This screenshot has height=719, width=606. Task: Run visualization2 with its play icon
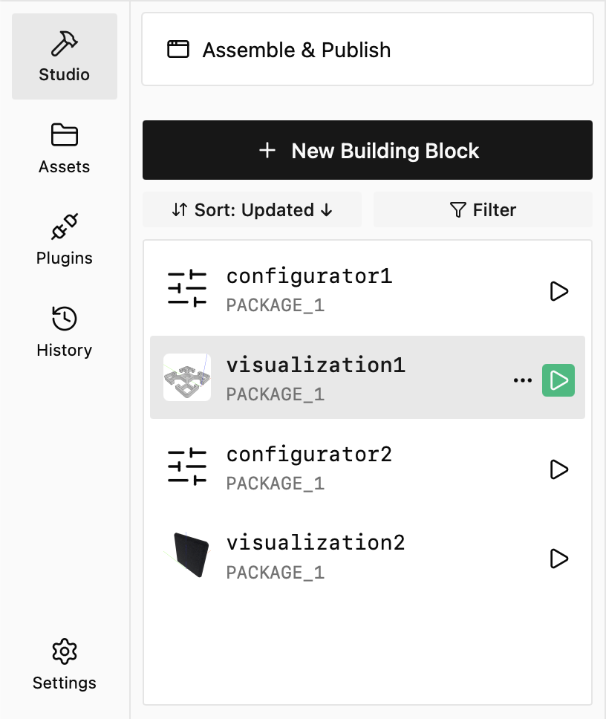pyautogui.click(x=558, y=559)
